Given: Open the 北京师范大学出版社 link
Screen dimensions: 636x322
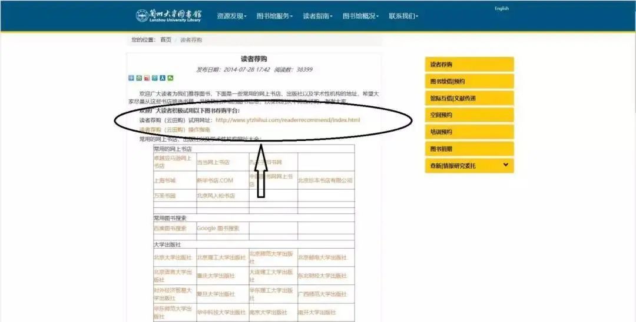Looking at the screenshot, I should click(x=271, y=258).
